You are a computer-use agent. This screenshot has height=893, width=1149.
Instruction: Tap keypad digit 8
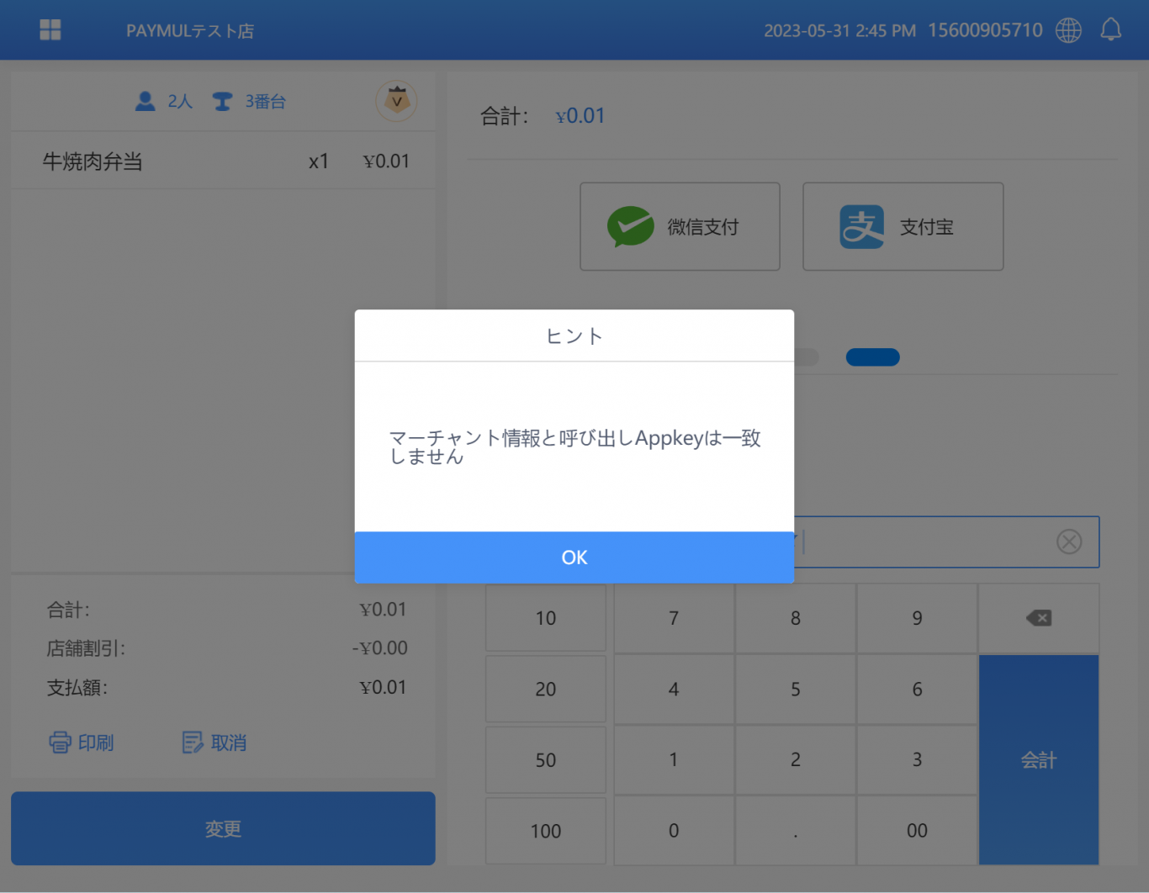pyautogui.click(x=796, y=618)
